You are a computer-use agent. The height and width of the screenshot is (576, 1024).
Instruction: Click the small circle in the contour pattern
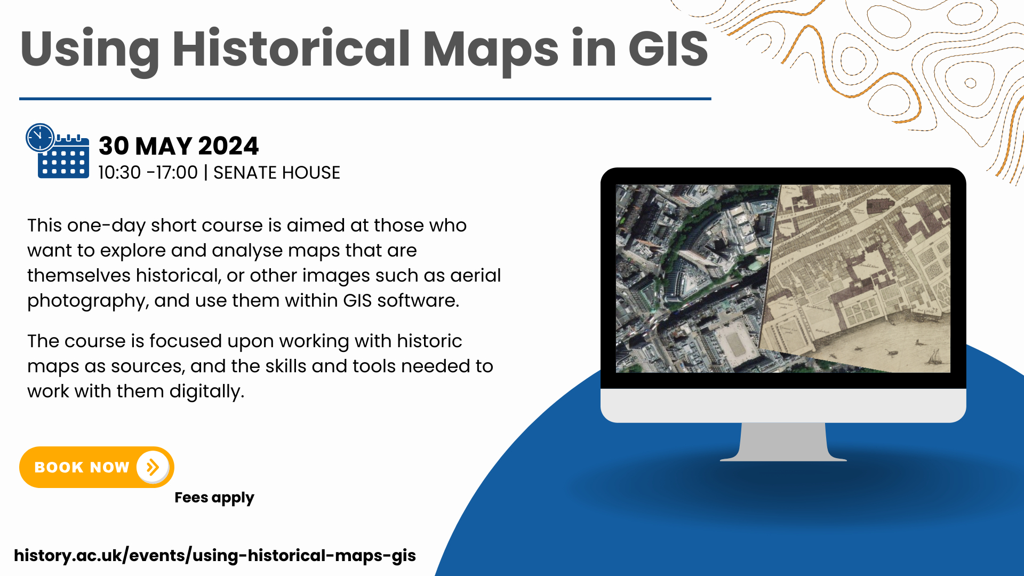tap(970, 83)
